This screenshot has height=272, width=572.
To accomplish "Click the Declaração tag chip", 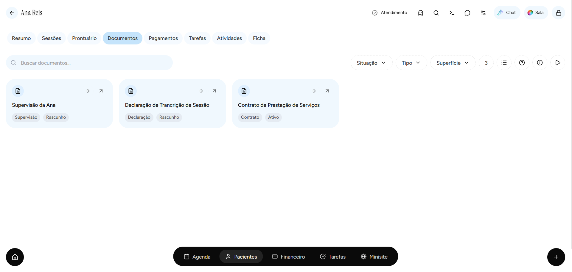I will point(139,117).
